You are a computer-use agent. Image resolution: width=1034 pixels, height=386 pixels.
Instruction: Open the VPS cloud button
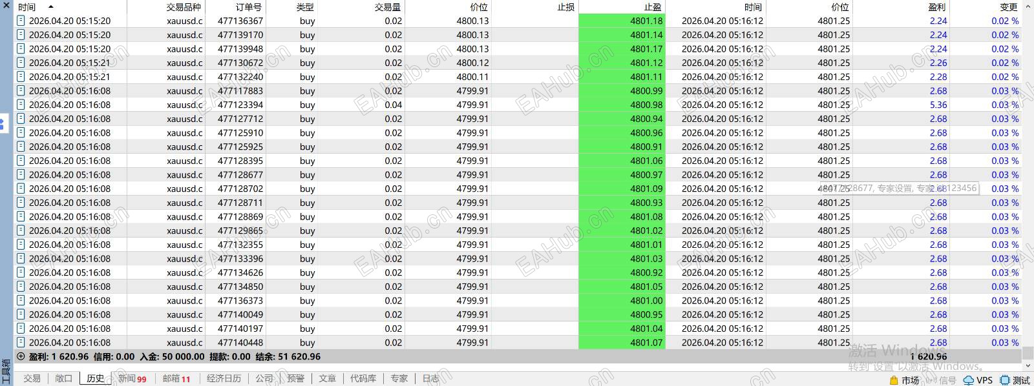pos(978,380)
